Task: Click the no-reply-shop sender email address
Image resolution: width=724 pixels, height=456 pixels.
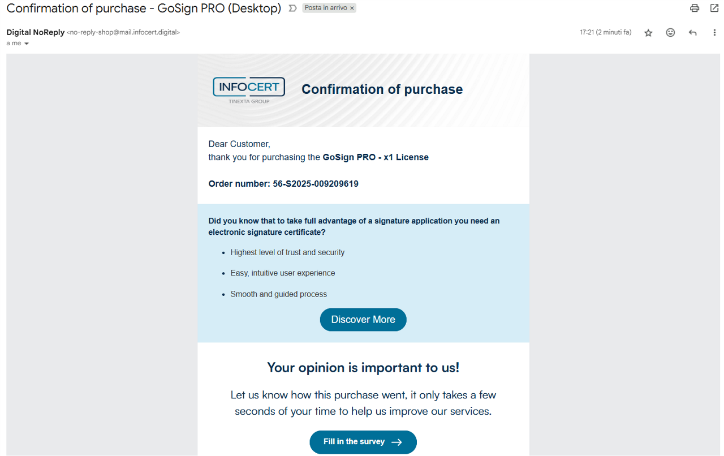Action: (123, 33)
